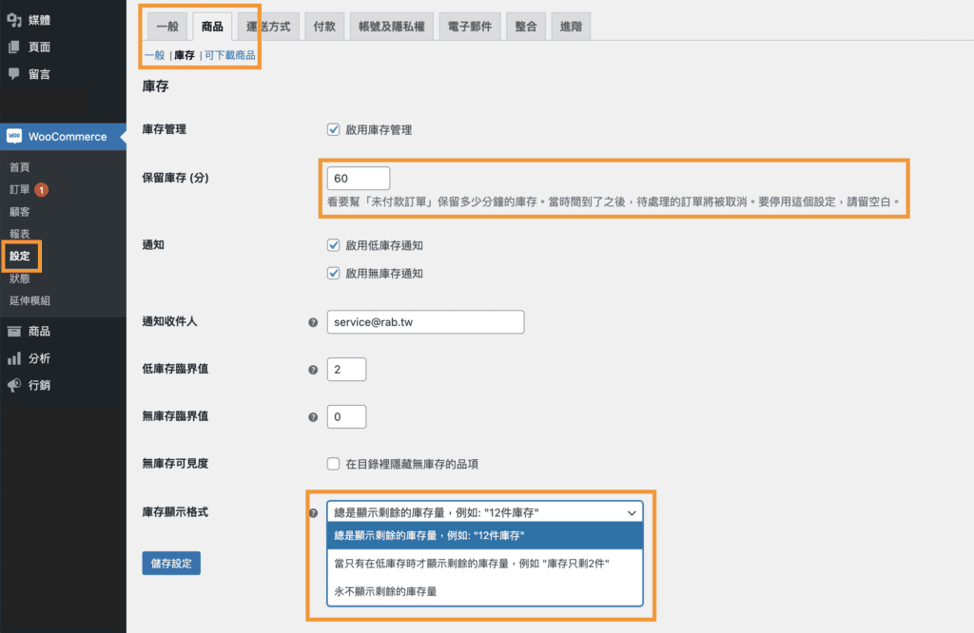Screen dimensions: 974x633
Task: Disable the 啟用庫存管理 checkbox
Action: point(333,129)
